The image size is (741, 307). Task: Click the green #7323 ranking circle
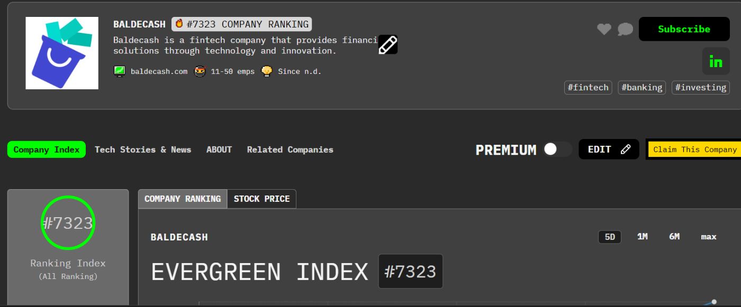pyautogui.click(x=68, y=223)
